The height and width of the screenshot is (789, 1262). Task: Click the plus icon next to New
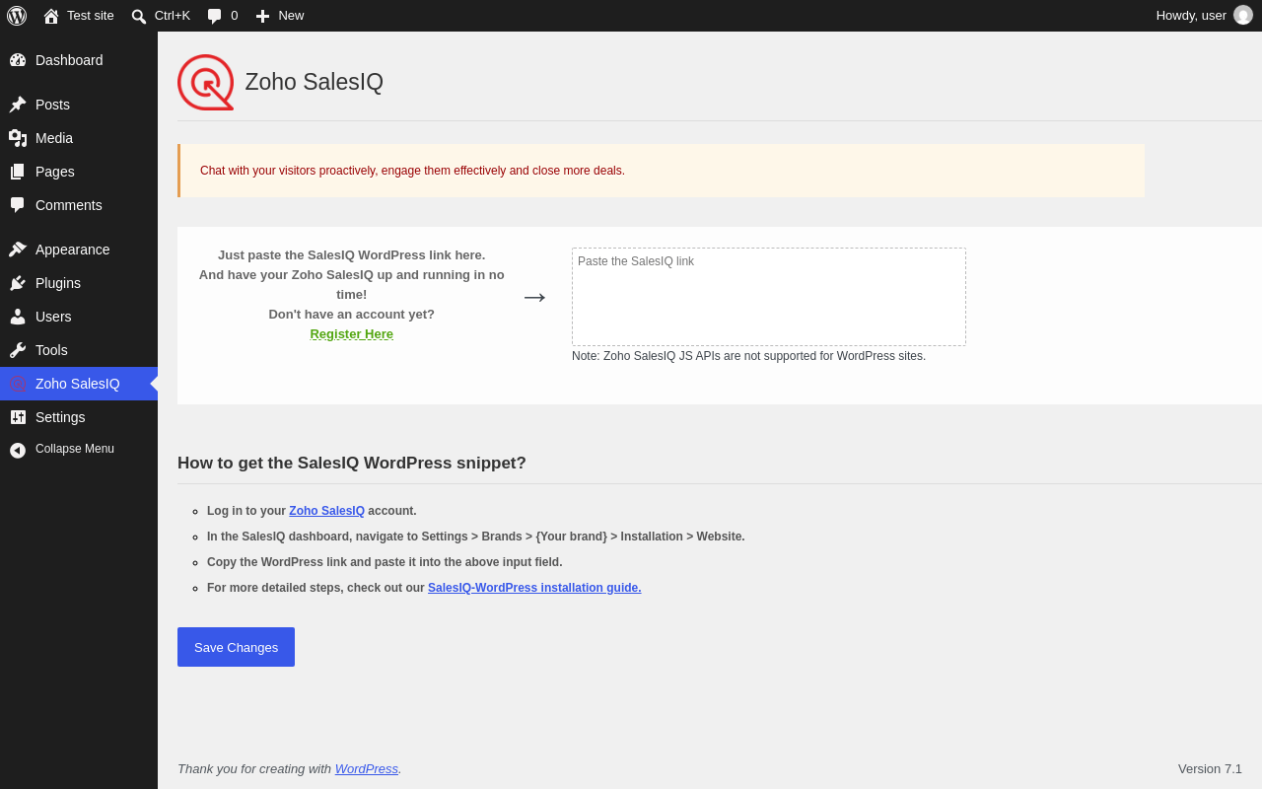pyautogui.click(x=262, y=16)
